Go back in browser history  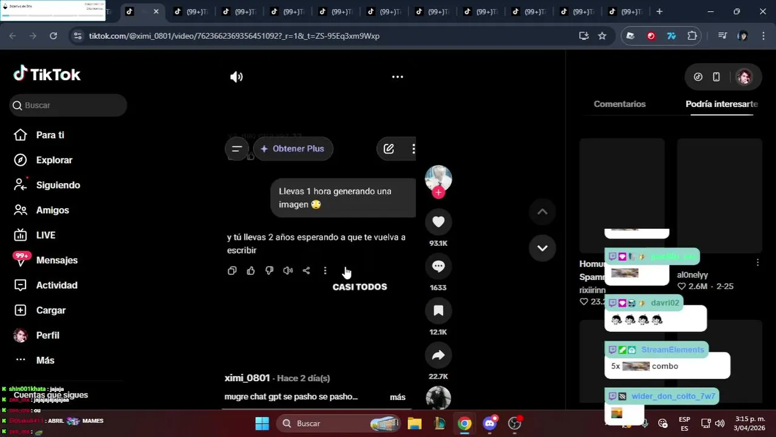click(x=13, y=36)
